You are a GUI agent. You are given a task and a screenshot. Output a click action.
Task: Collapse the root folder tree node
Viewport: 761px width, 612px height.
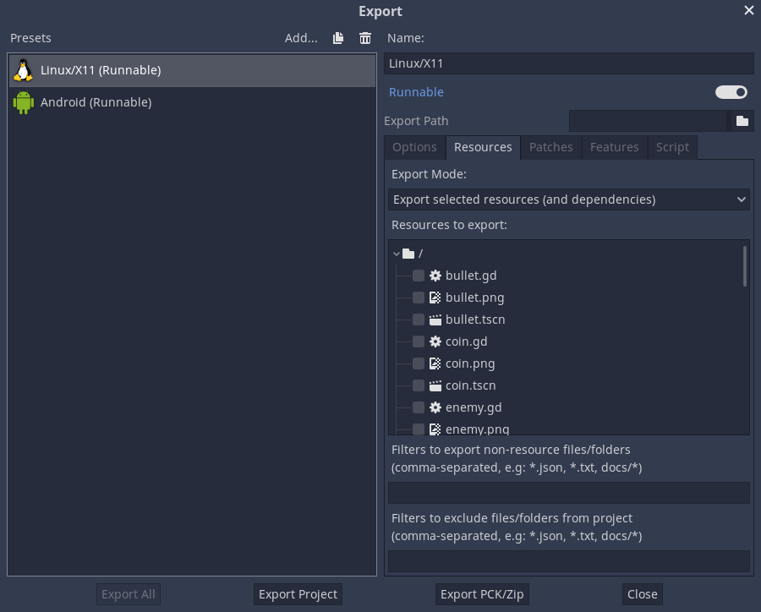tap(397, 254)
